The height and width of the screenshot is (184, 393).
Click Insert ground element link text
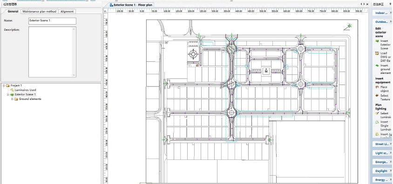click(386, 69)
